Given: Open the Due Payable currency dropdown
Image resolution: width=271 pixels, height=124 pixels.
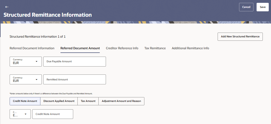Looking at the screenshot, I should pos(26,61).
